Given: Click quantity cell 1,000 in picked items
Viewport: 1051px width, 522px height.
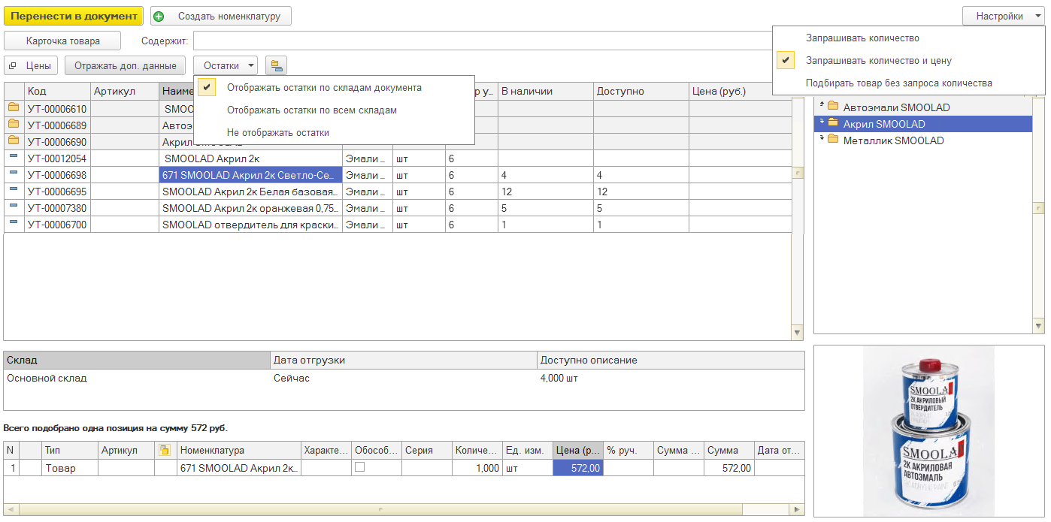Looking at the screenshot, I should (477, 468).
